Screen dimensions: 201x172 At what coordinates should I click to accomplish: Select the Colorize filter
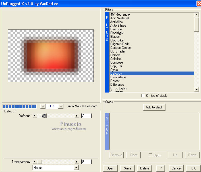coord(152,59)
